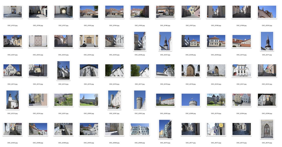This screenshot has width=282, height=147.
Task: Select the file name DSC_6260.jpg
Action: pos(89,113)
